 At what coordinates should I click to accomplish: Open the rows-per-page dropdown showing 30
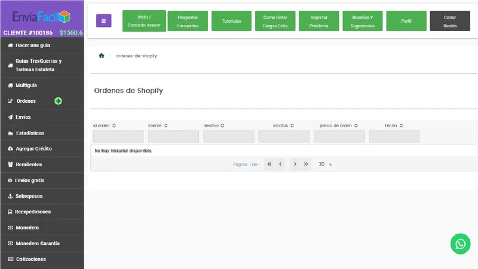325,164
